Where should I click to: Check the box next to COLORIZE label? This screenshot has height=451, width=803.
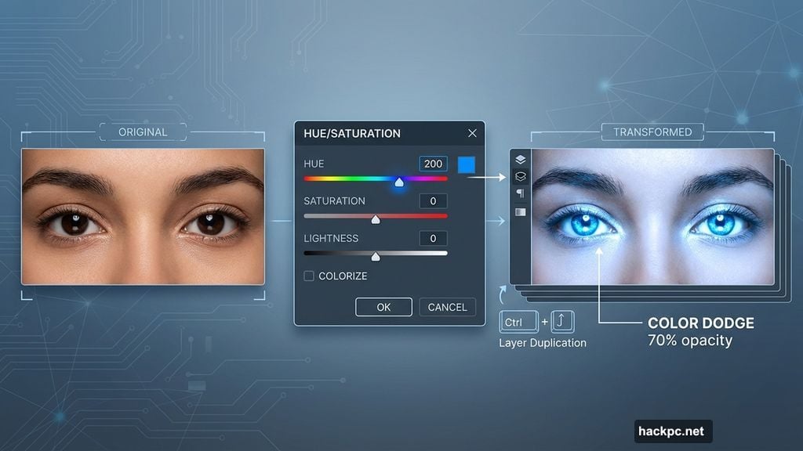tap(307, 276)
